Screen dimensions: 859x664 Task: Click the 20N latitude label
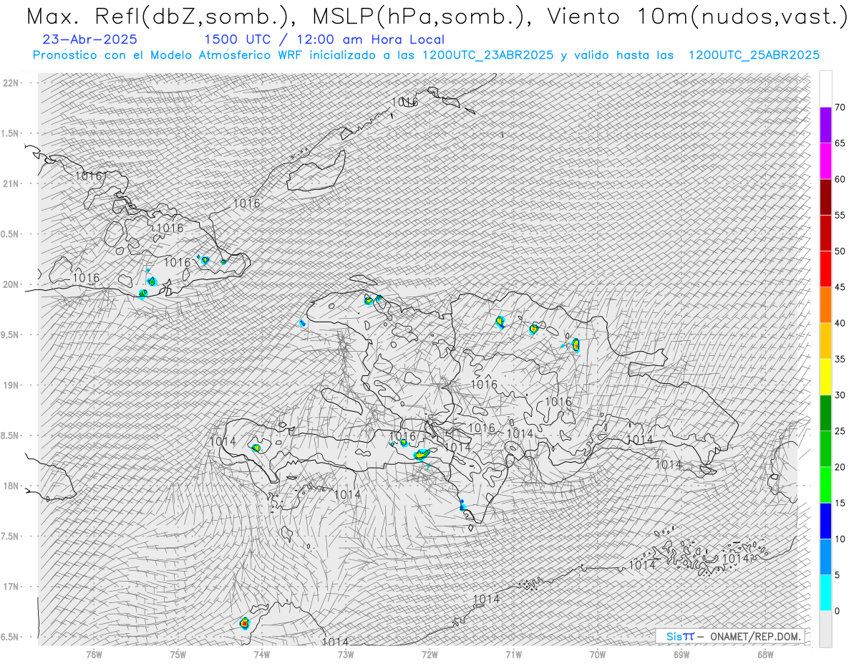click(11, 284)
